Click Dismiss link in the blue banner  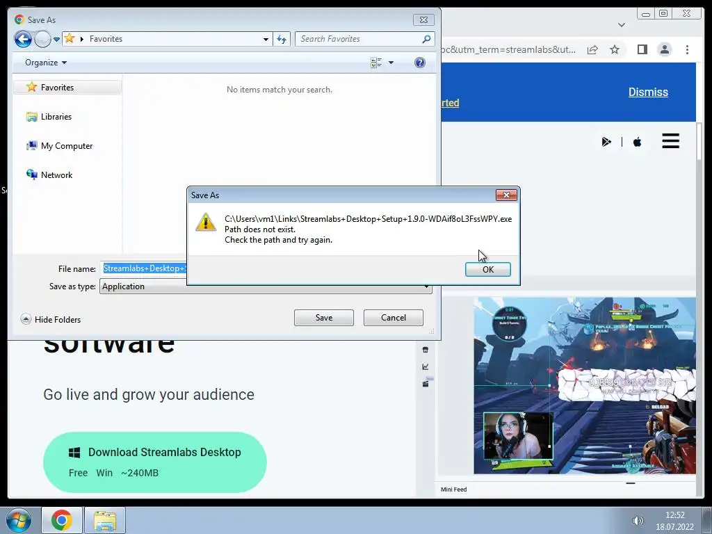tap(648, 92)
